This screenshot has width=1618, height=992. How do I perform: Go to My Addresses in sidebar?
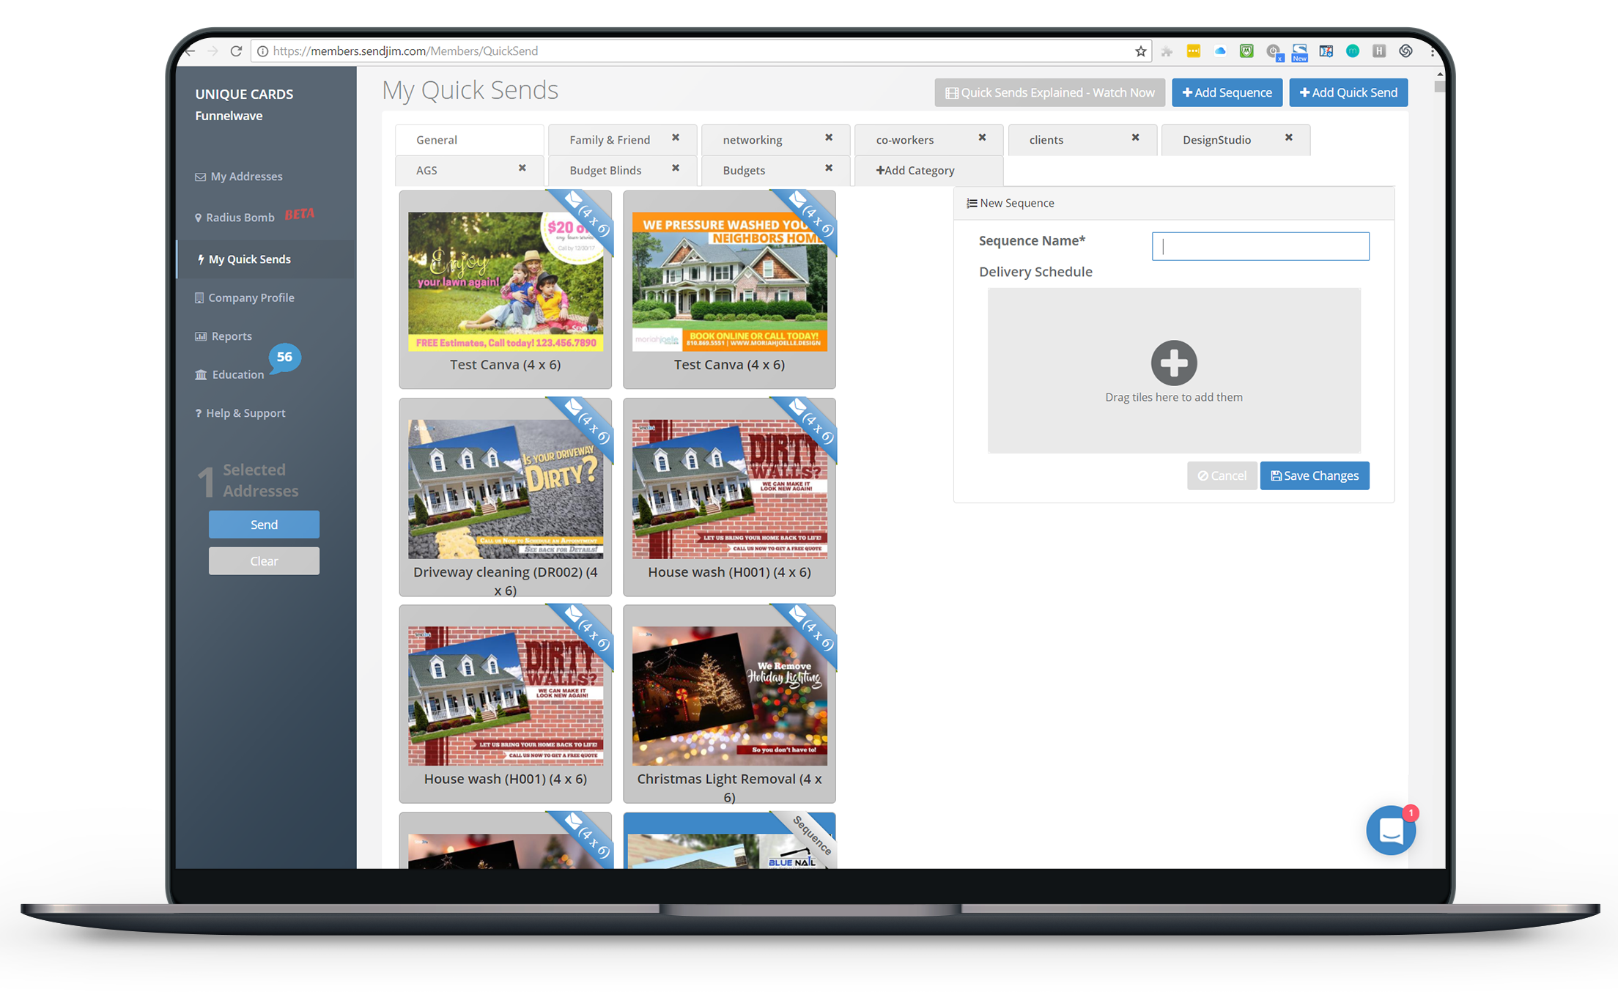click(239, 177)
